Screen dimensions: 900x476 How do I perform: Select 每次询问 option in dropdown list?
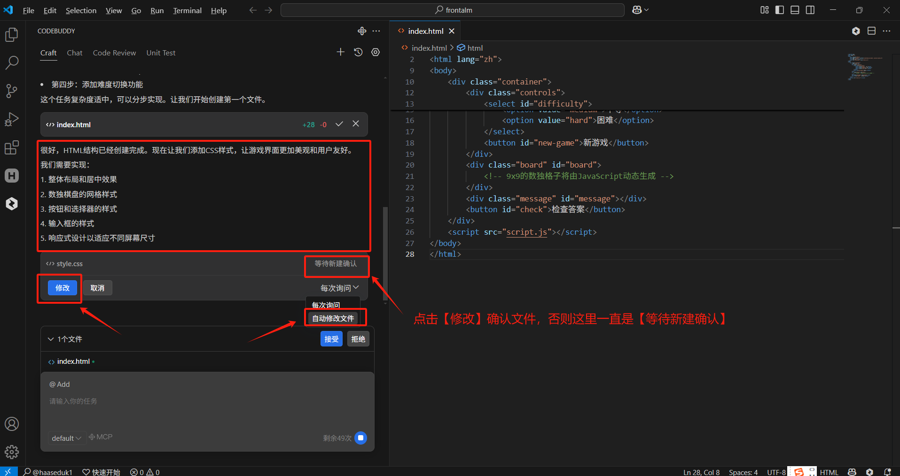pos(326,305)
